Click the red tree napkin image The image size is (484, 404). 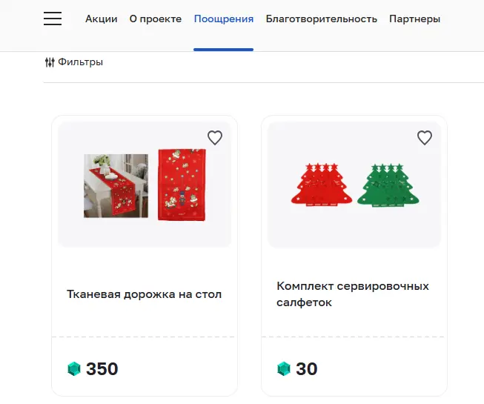click(322, 185)
